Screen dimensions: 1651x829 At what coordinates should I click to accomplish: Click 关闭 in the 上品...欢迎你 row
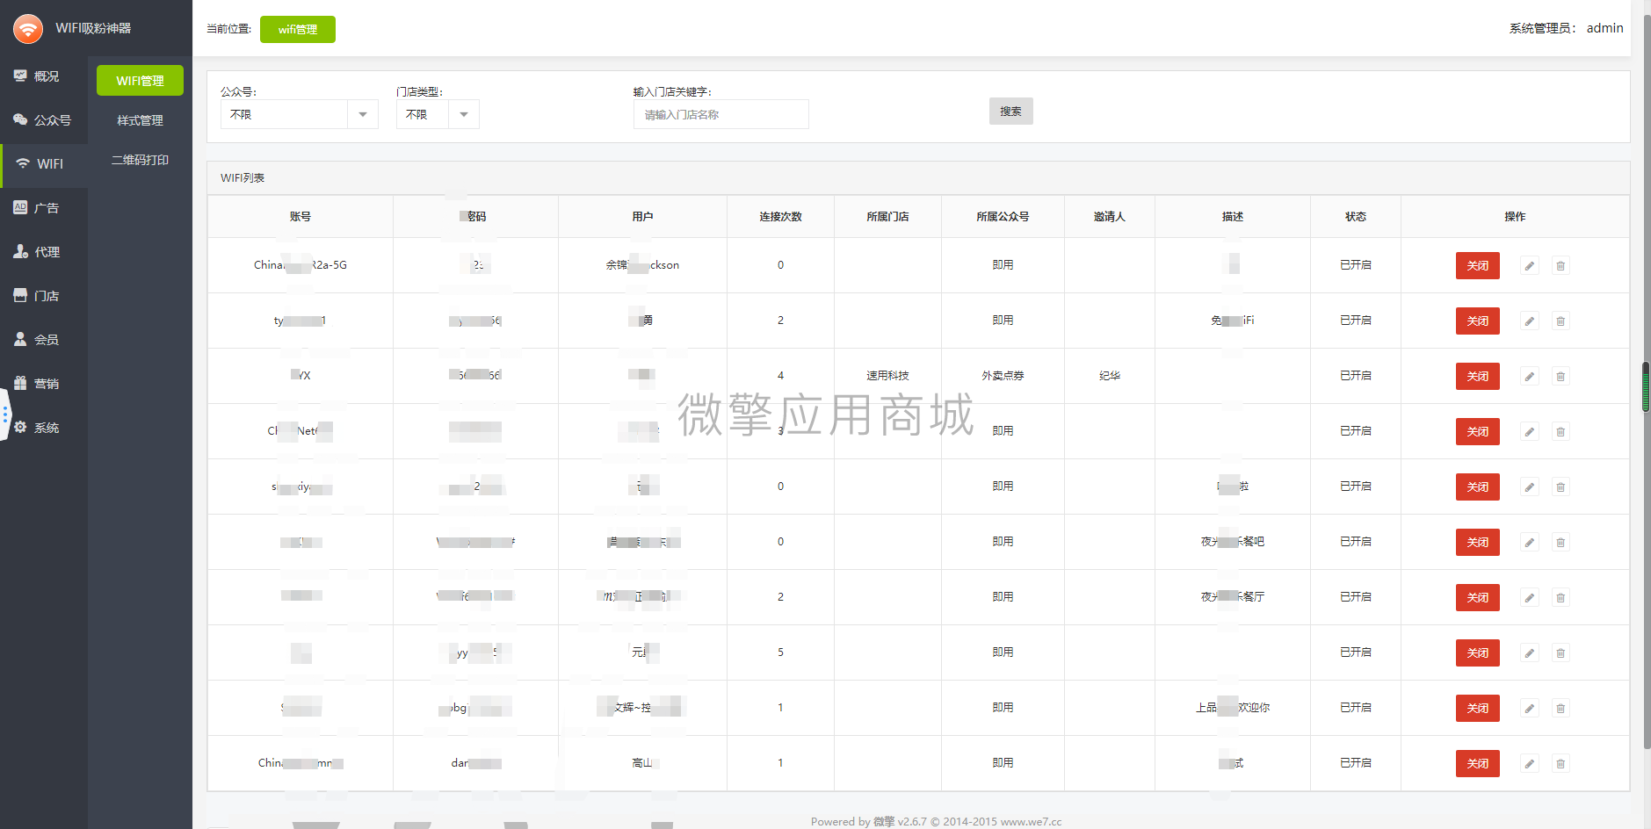(x=1477, y=708)
